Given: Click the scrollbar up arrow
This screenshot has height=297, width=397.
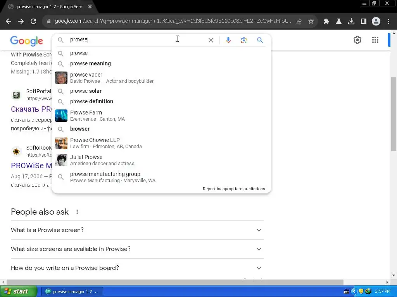Looking at the screenshot, I should (394, 33).
